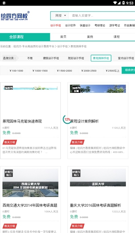This screenshot has width=135, height=233.
Task: Open the 绘四方网校 logo homepage
Action: click(x=15, y=16)
